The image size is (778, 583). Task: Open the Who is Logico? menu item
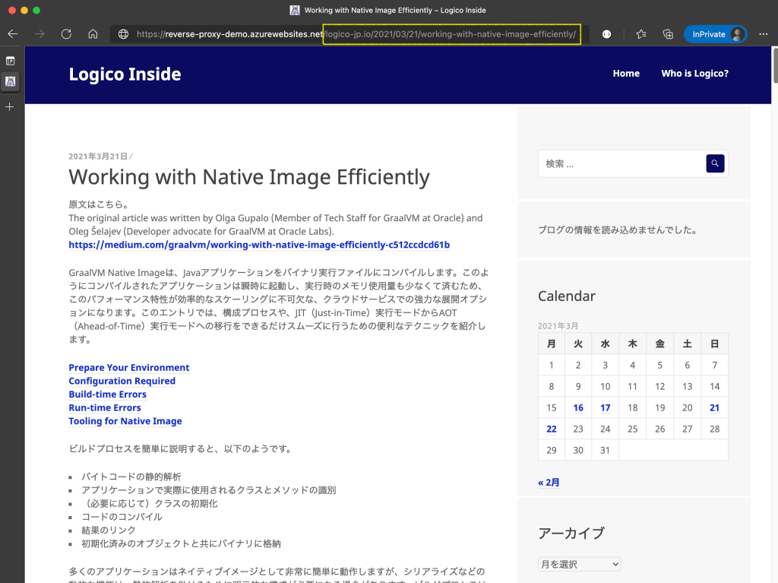click(x=694, y=74)
